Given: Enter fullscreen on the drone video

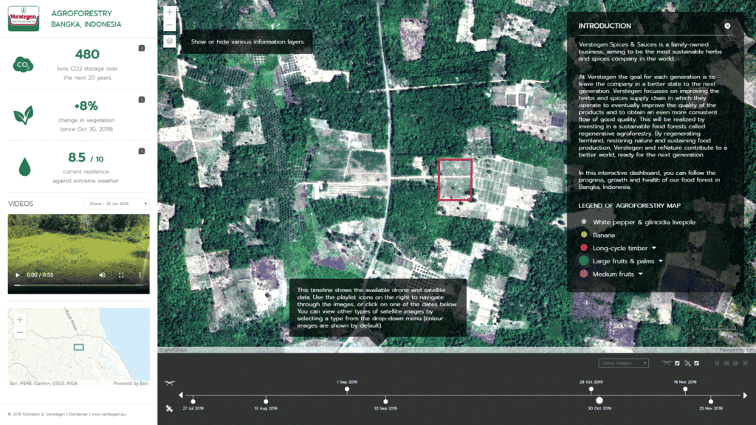Looking at the screenshot, I should [x=122, y=274].
